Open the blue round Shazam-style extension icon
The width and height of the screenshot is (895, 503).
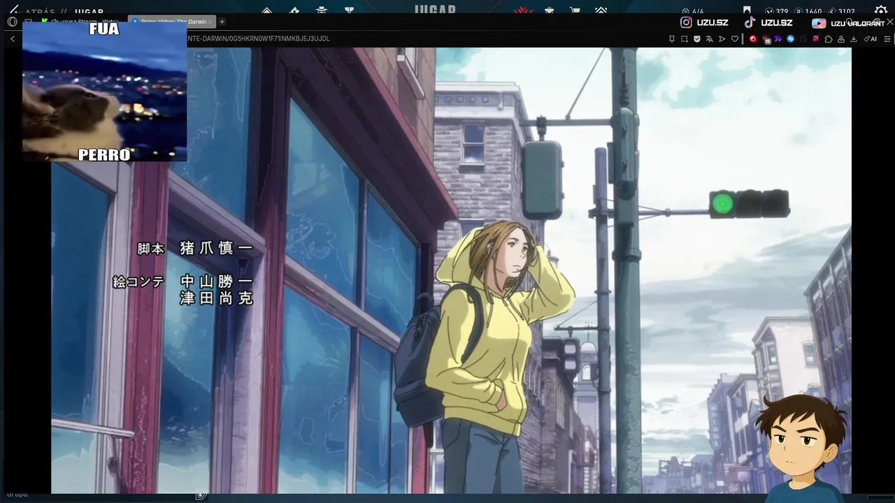pos(791,39)
